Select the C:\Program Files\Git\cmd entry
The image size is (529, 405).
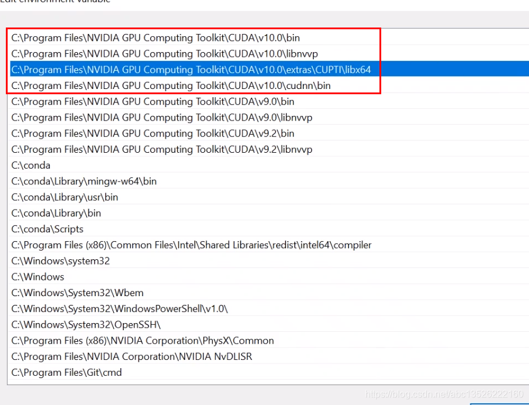pyautogui.click(x=269, y=372)
